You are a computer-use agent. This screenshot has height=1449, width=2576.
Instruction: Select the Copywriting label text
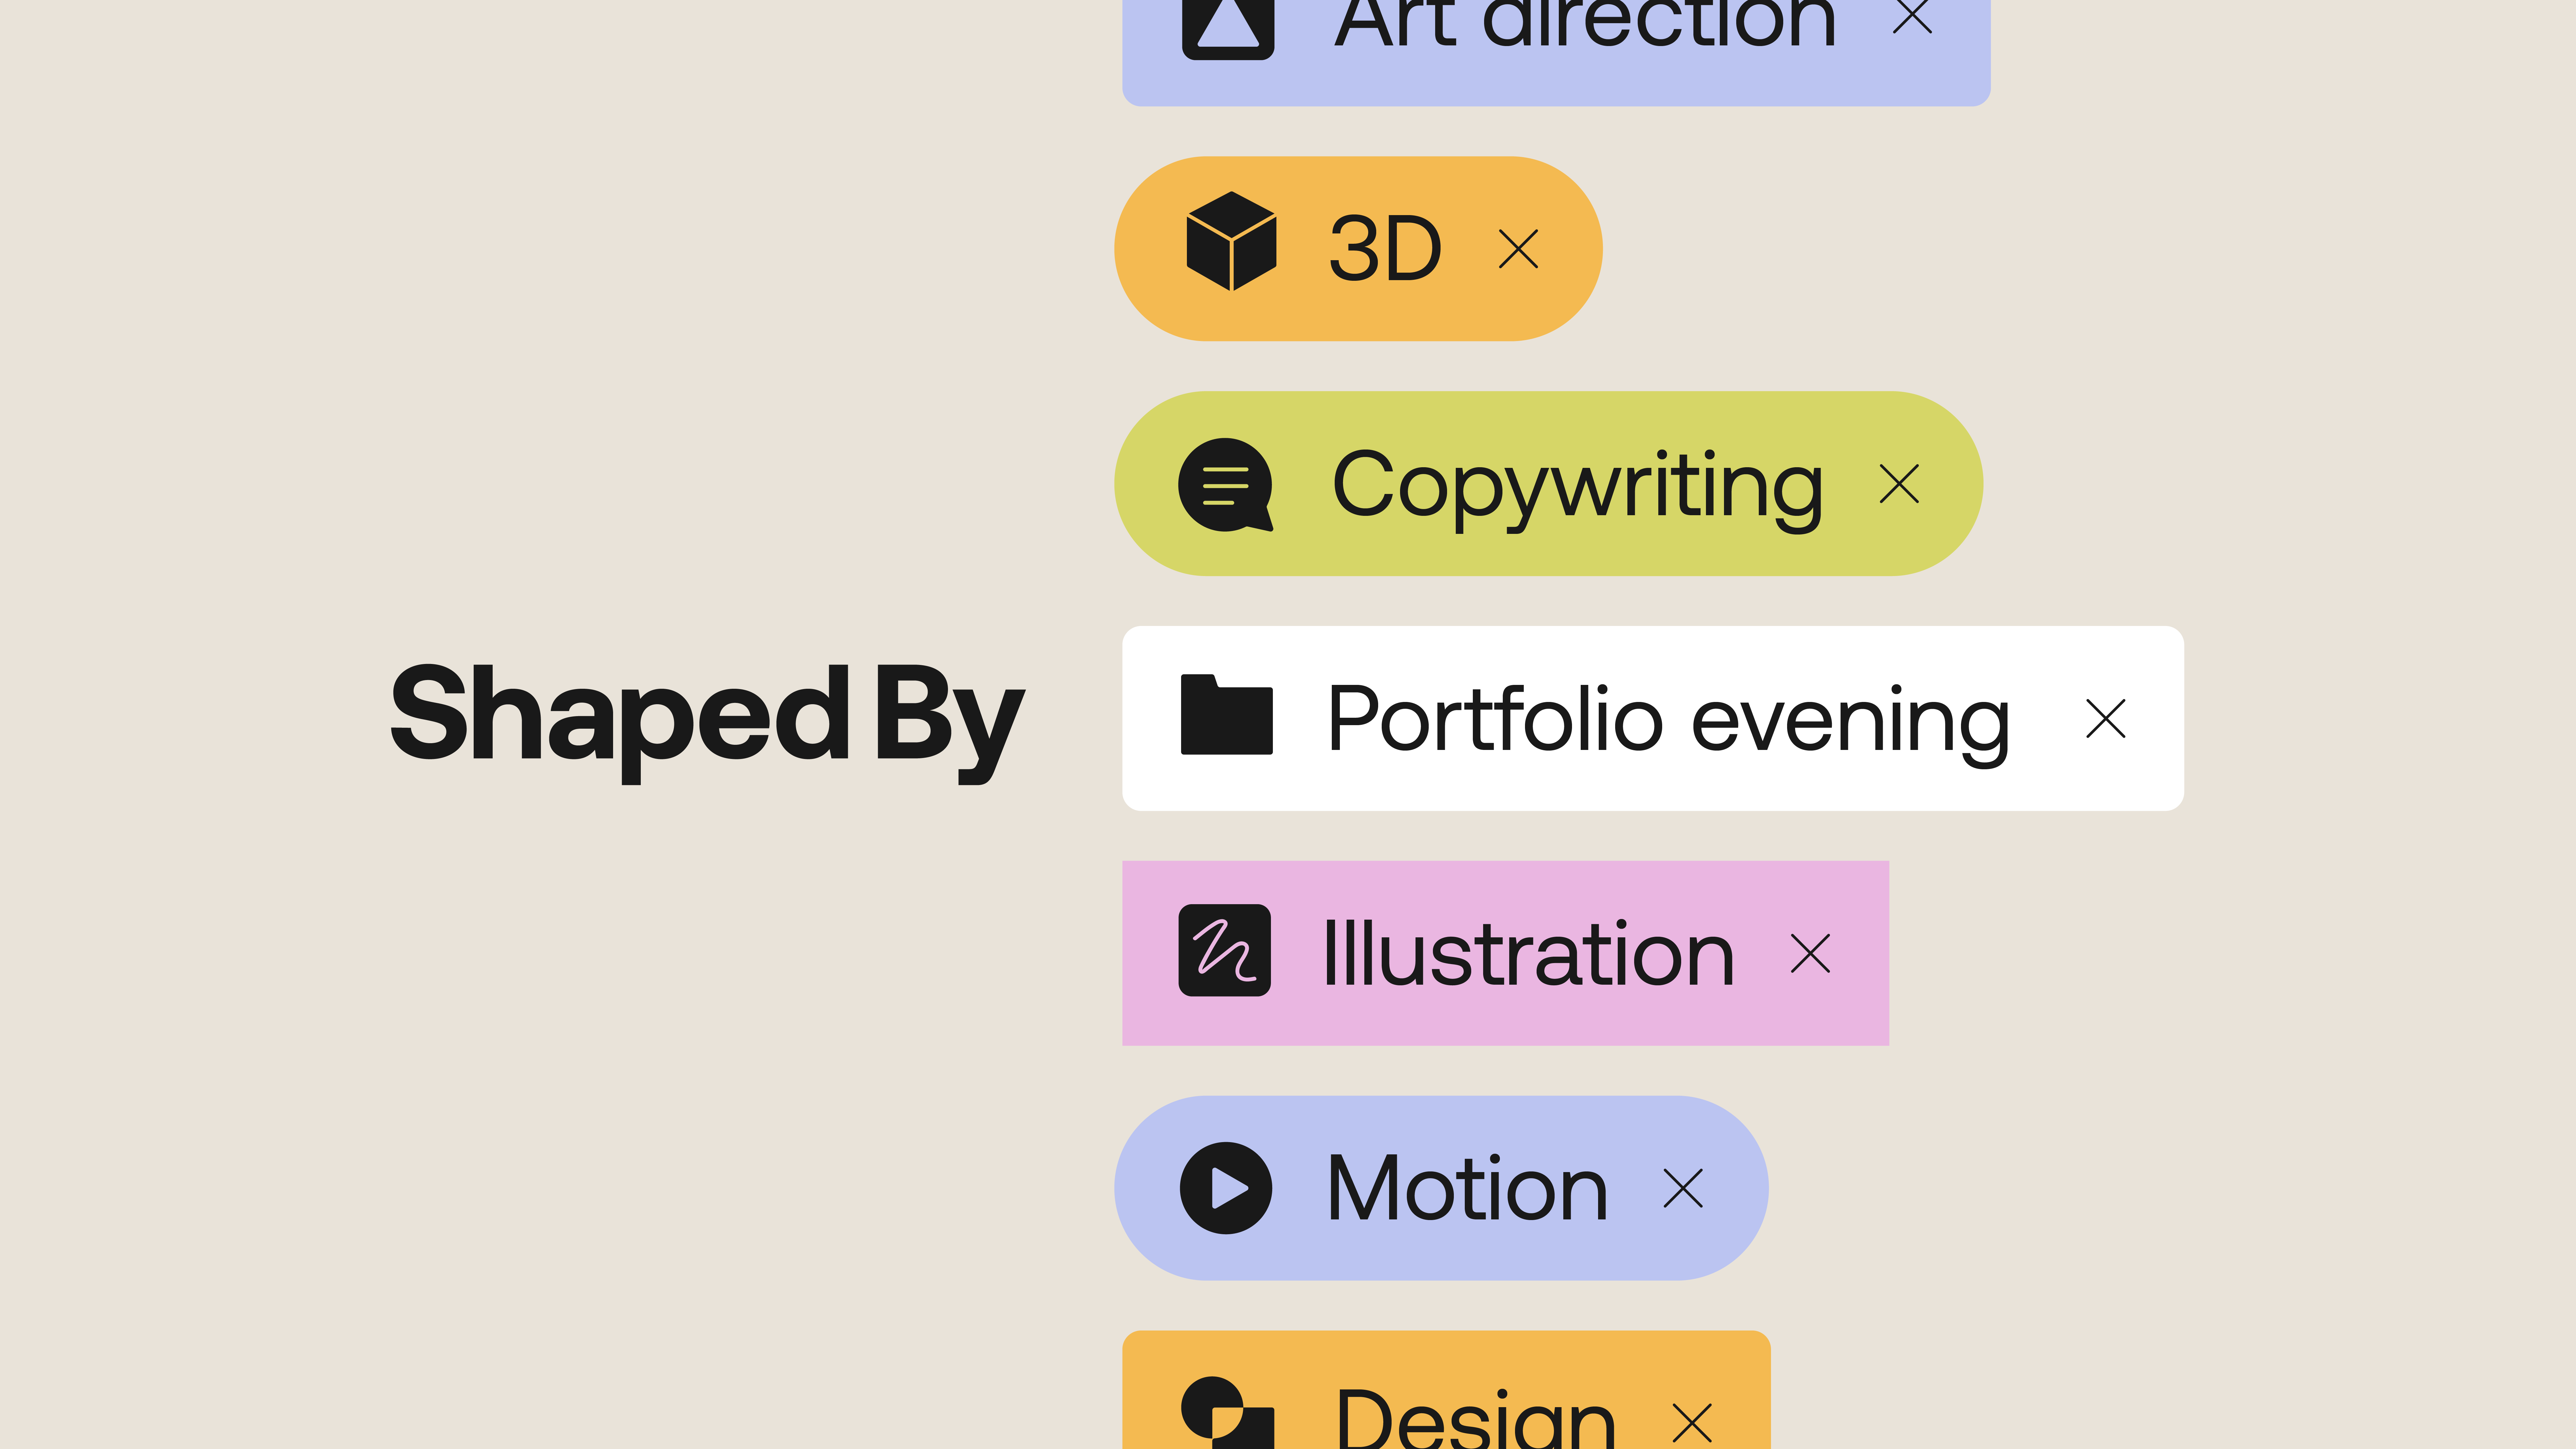coord(1578,490)
